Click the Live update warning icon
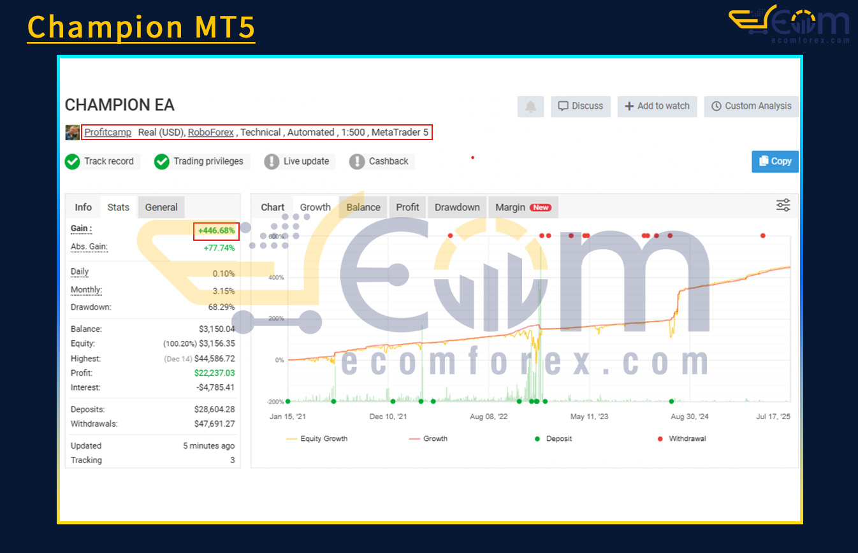The image size is (858, 553). click(272, 162)
